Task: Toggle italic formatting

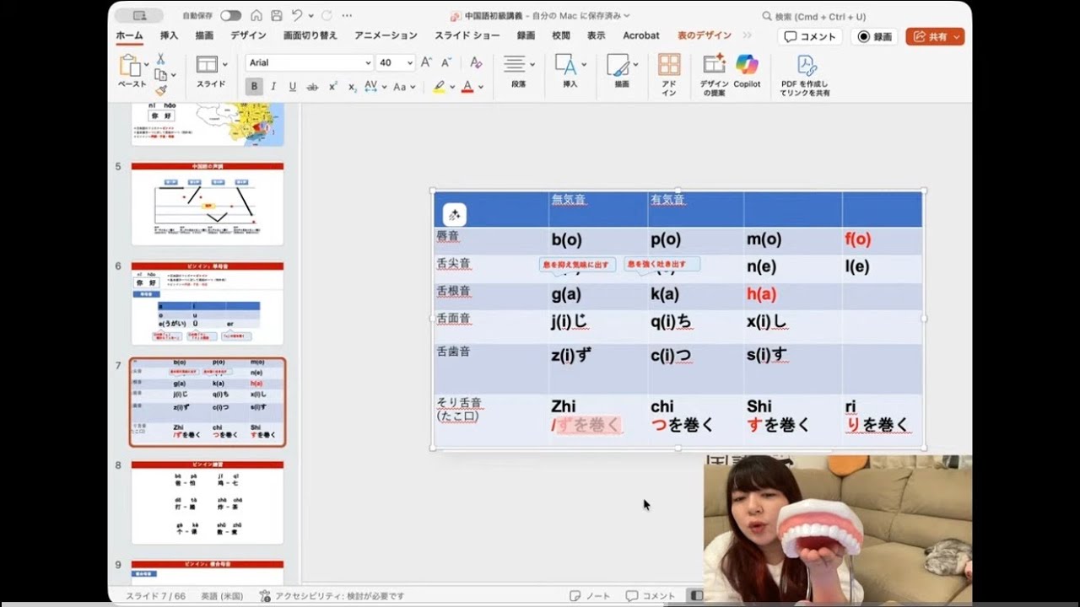Action: [274, 86]
